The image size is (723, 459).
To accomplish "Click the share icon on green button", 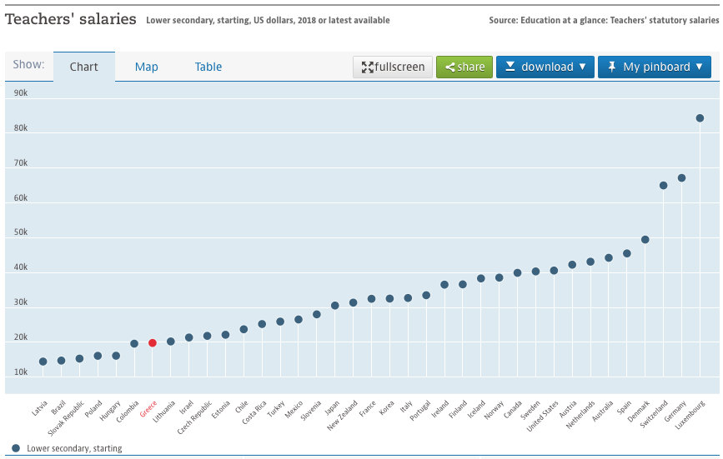I will [x=450, y=67].
